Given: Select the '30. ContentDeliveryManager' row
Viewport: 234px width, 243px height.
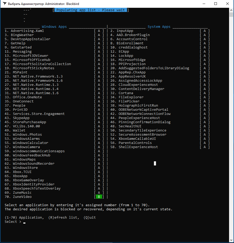Looking at the screenshot, I should 160,89.
